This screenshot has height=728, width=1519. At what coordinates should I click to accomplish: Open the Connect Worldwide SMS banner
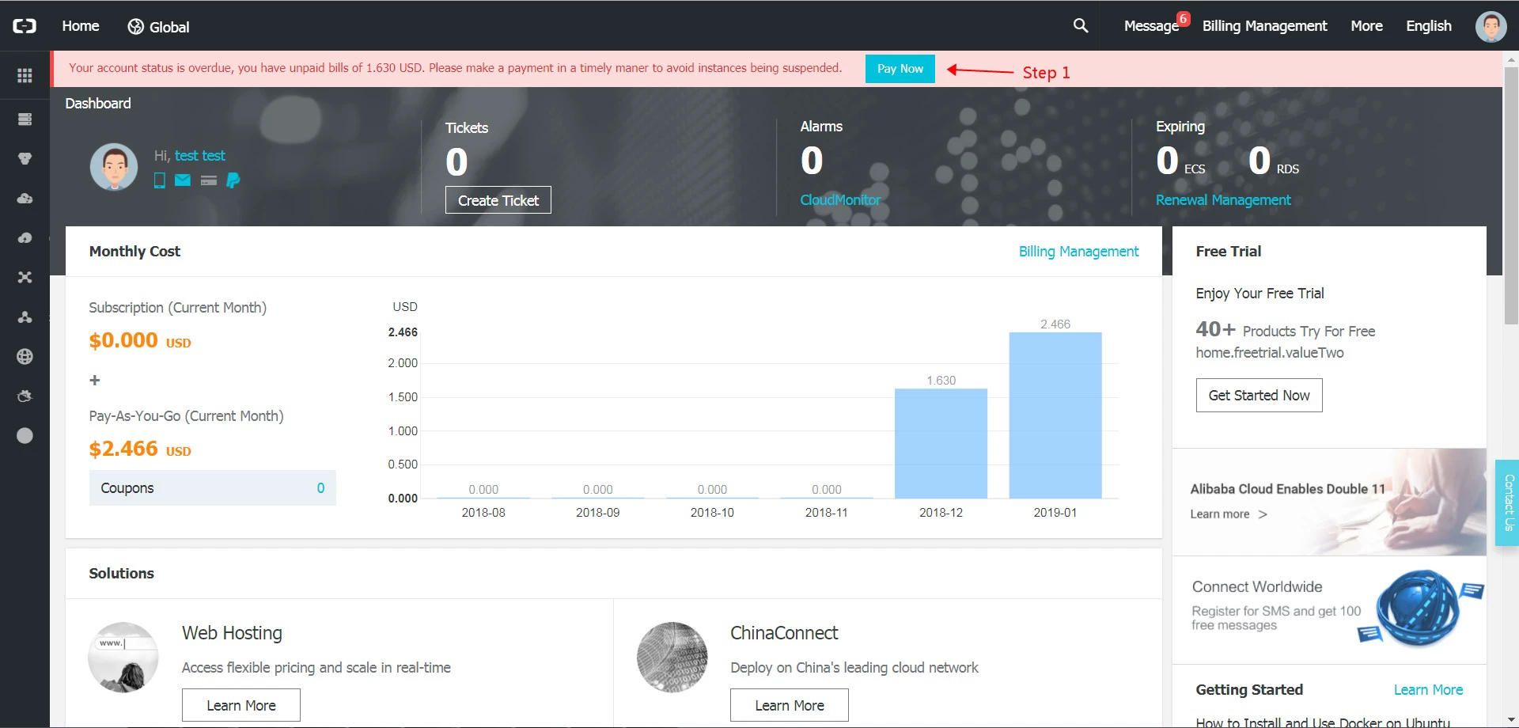click(1329, 610)
